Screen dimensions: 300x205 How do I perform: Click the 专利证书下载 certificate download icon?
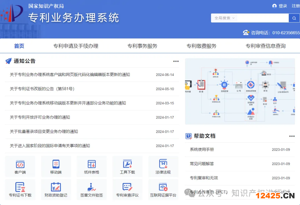tap(20, 189)
